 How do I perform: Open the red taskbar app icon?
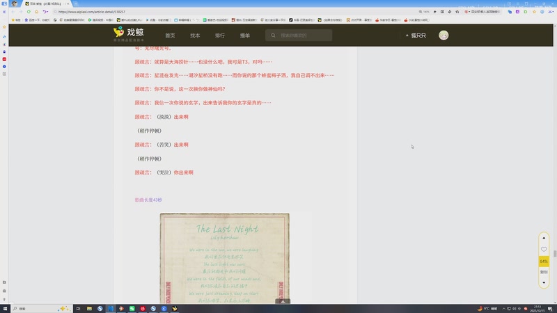(x=143, y=309)
